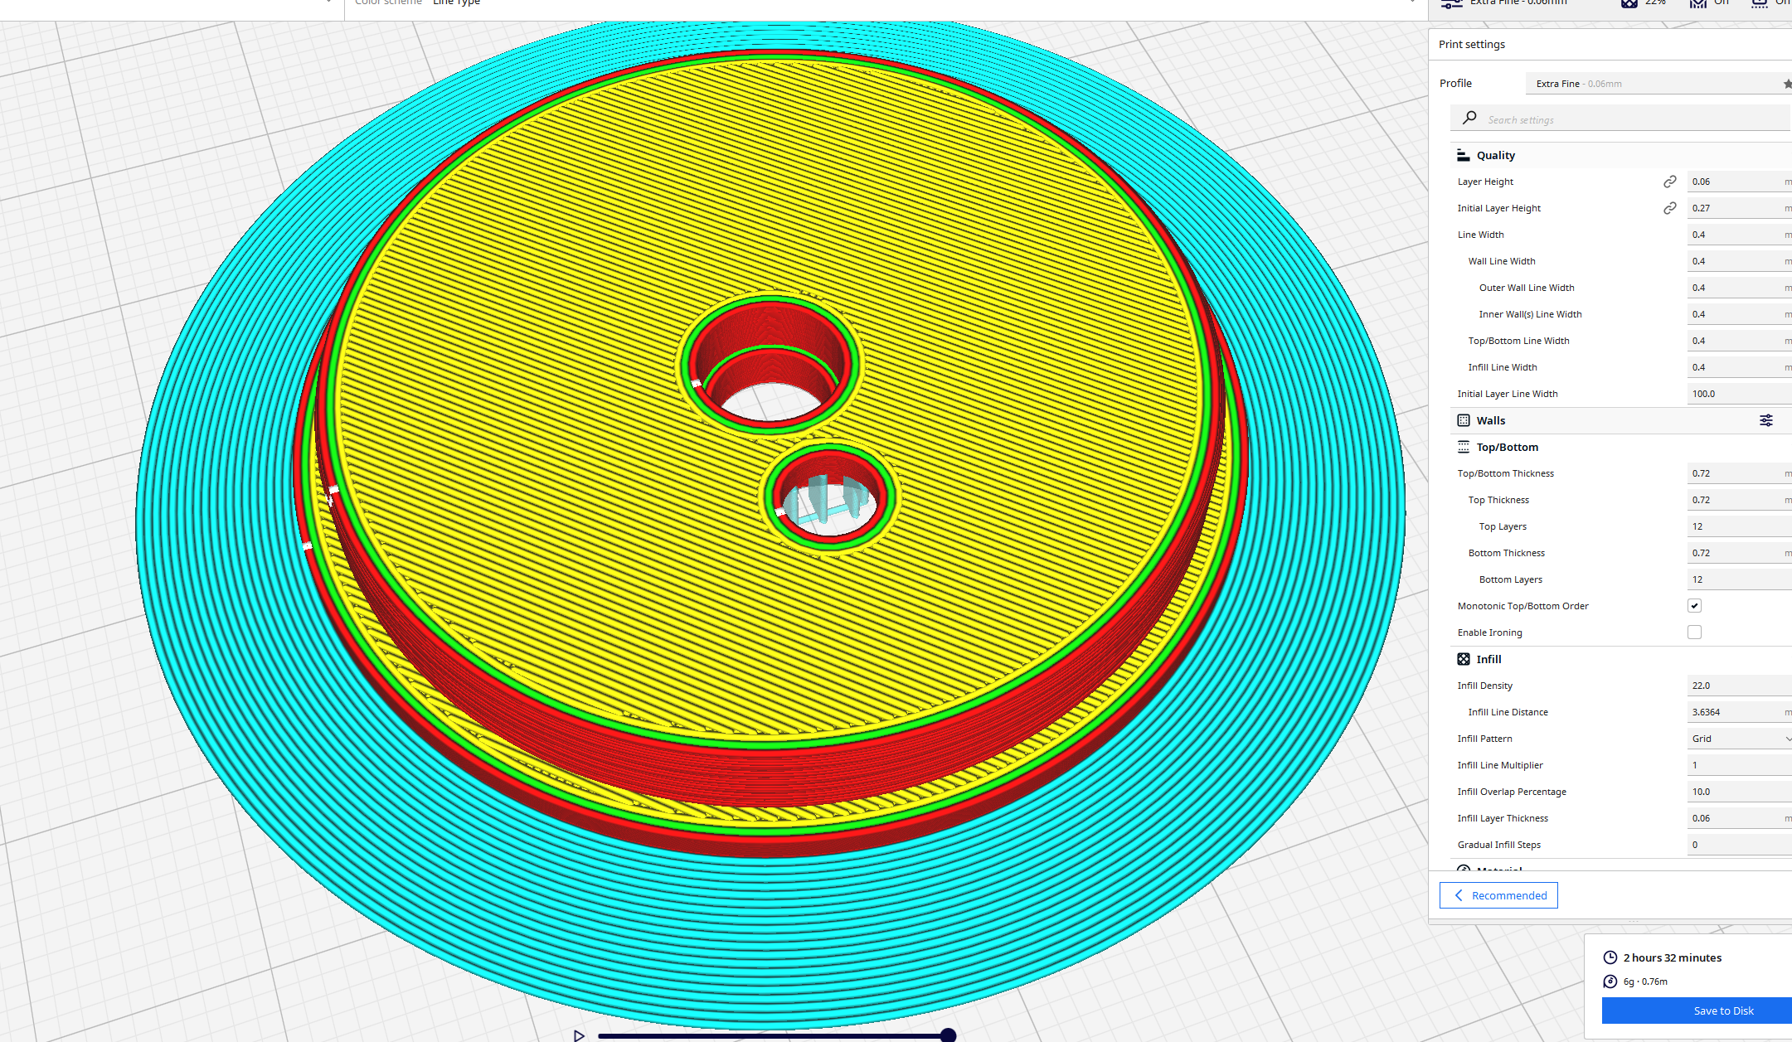
Task: Edit the Initial Layer Height value 0.27
Action: [x=1740, y=208]
